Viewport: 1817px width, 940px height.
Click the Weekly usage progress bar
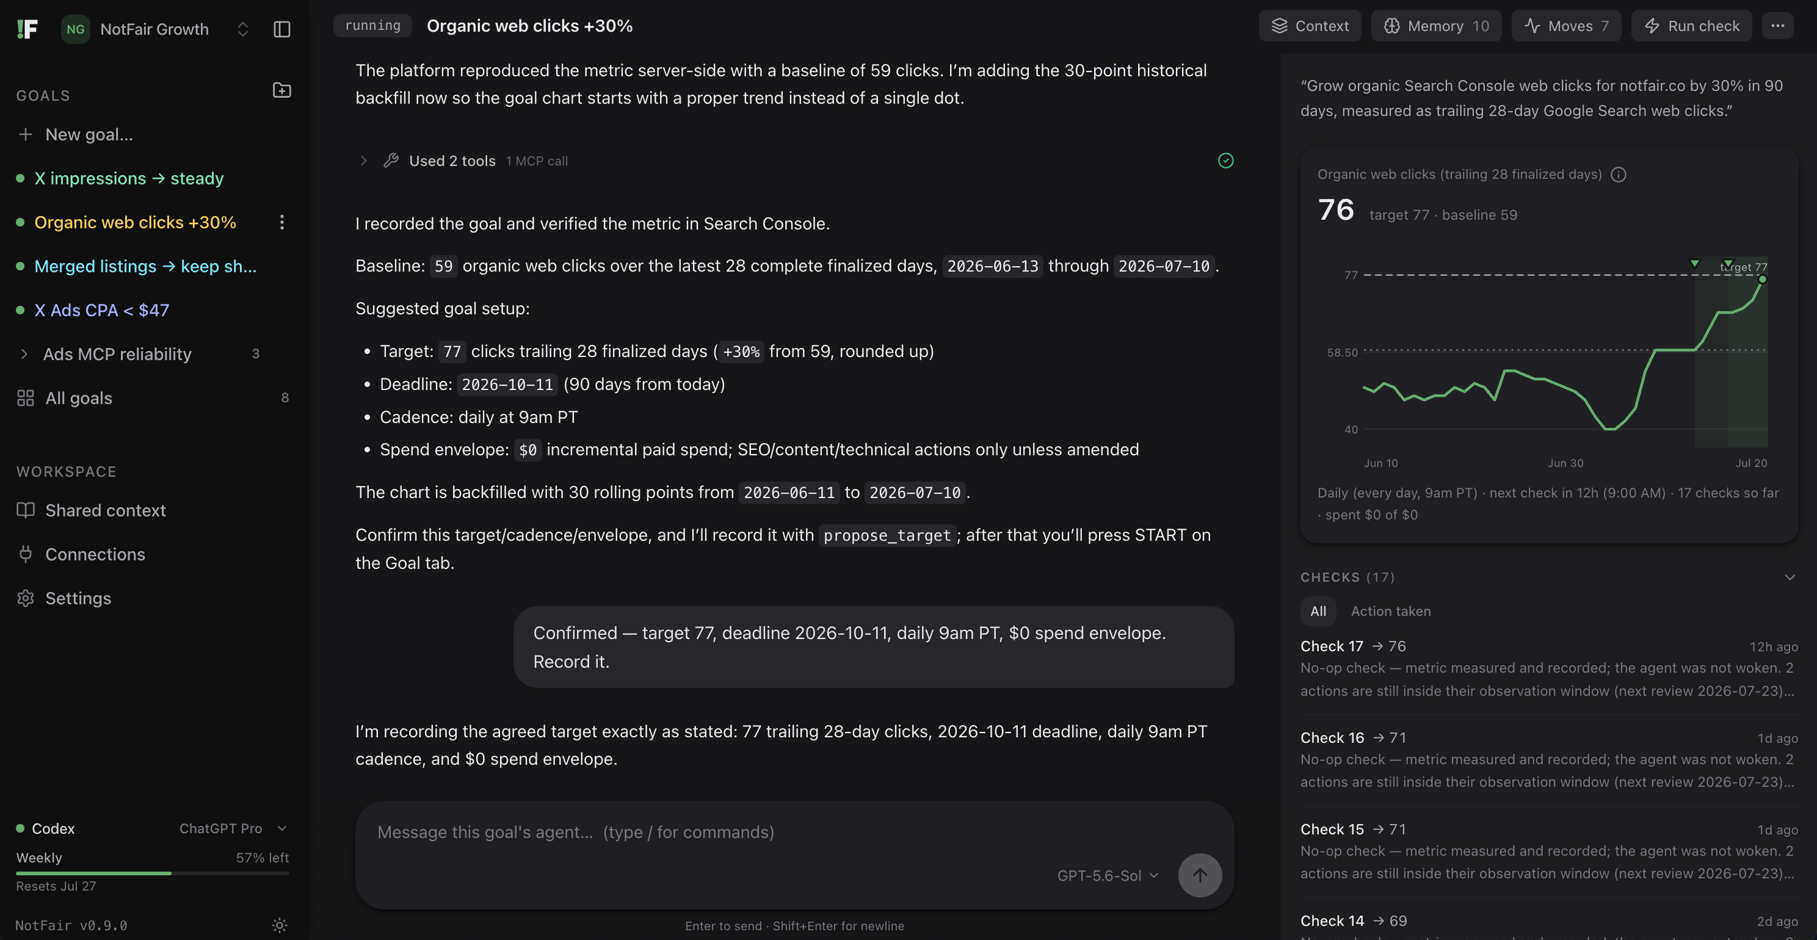tap(153, 873)
